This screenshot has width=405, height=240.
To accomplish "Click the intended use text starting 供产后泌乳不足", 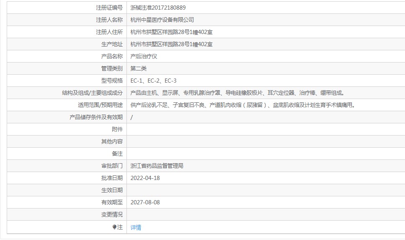I will pos(243,105).
